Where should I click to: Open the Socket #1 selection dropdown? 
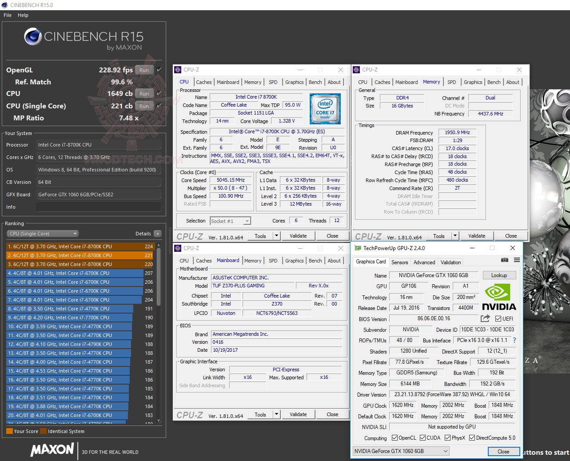coord(230,220)
